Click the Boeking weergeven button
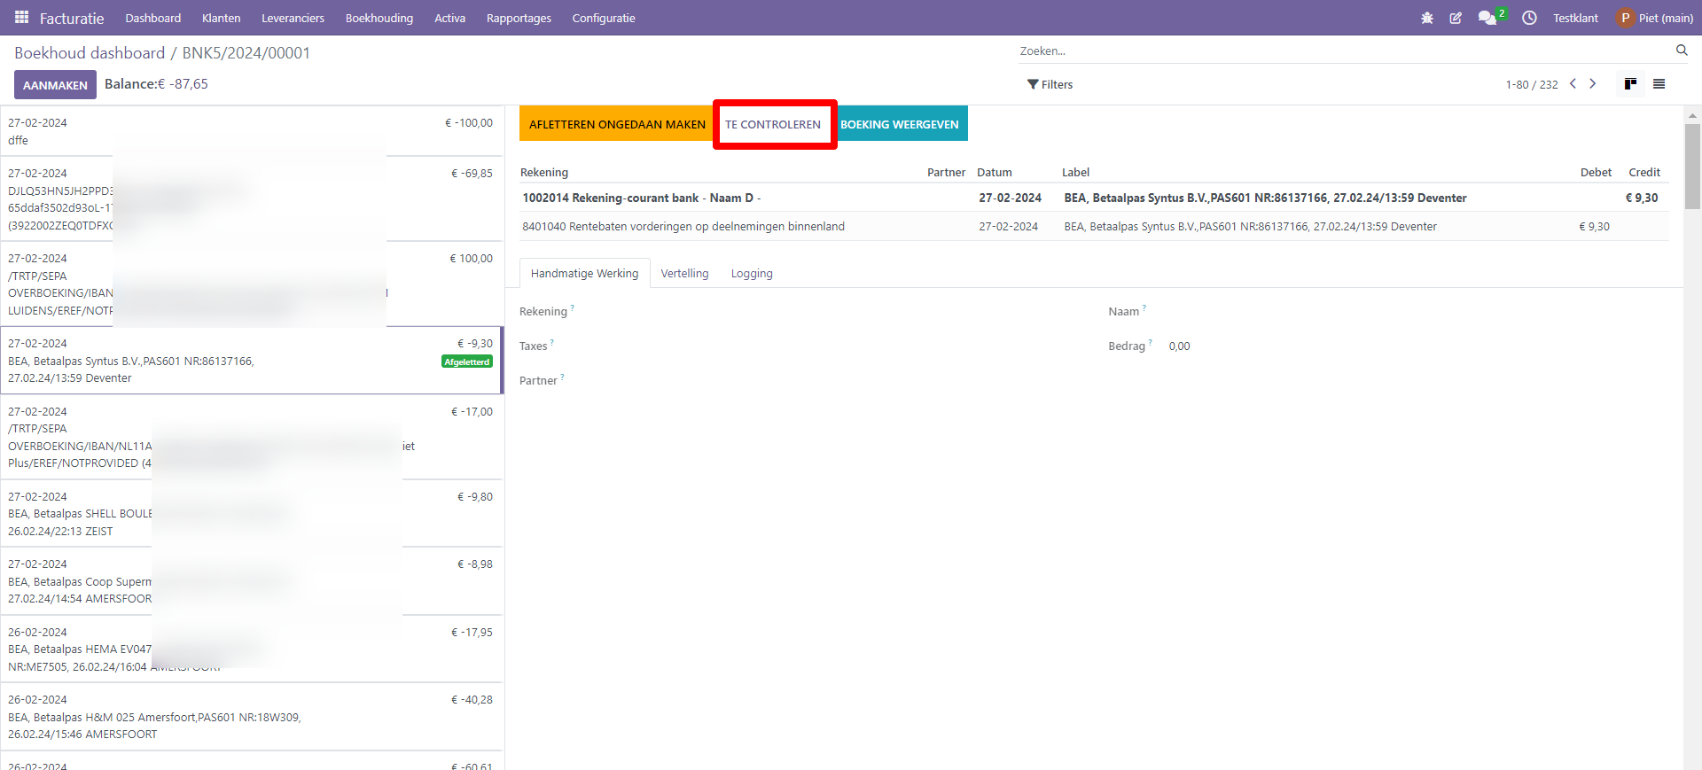 coord(900,124)
